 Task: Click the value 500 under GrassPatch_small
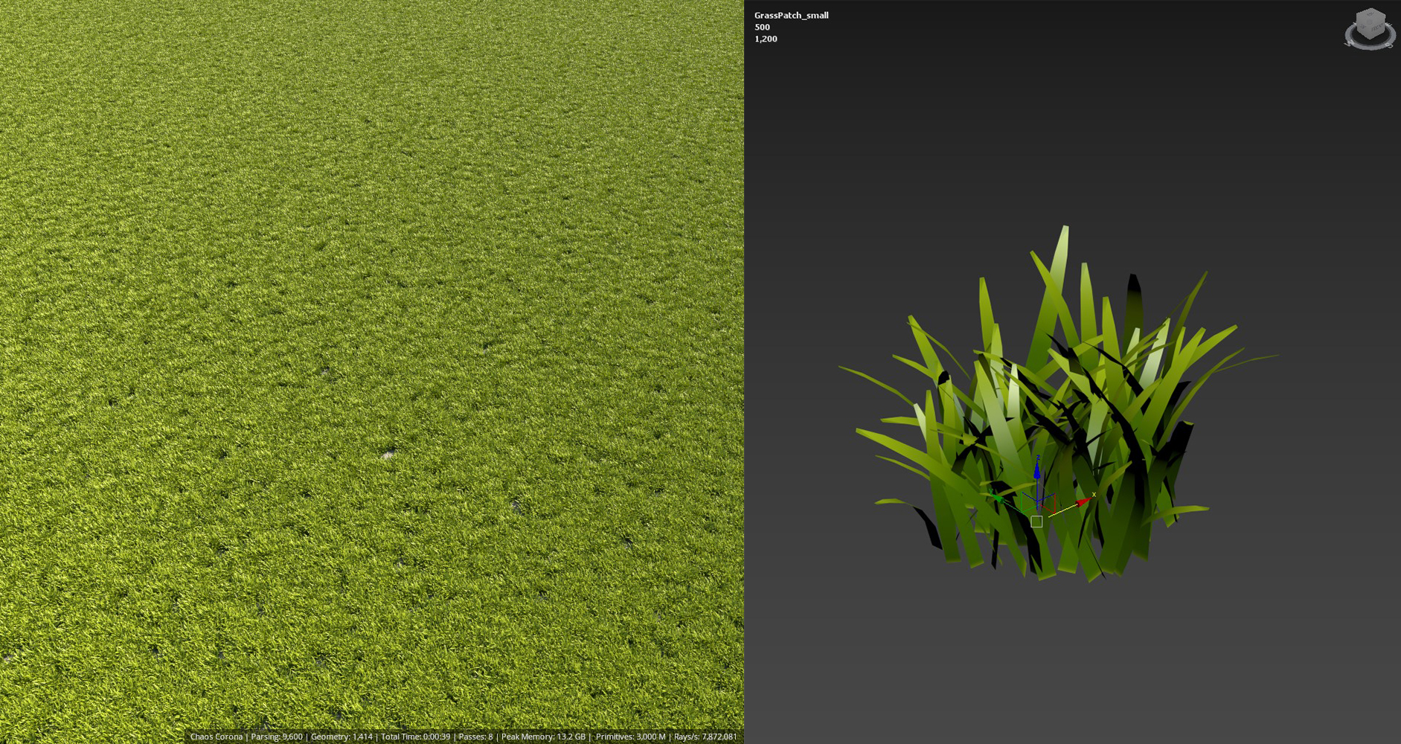(x=761, y=27)
